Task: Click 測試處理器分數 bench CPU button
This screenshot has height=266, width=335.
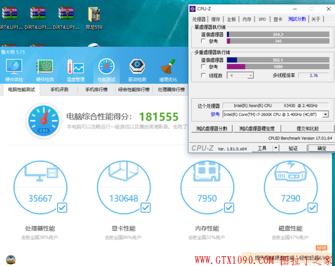Action: [x=212, y=129]
